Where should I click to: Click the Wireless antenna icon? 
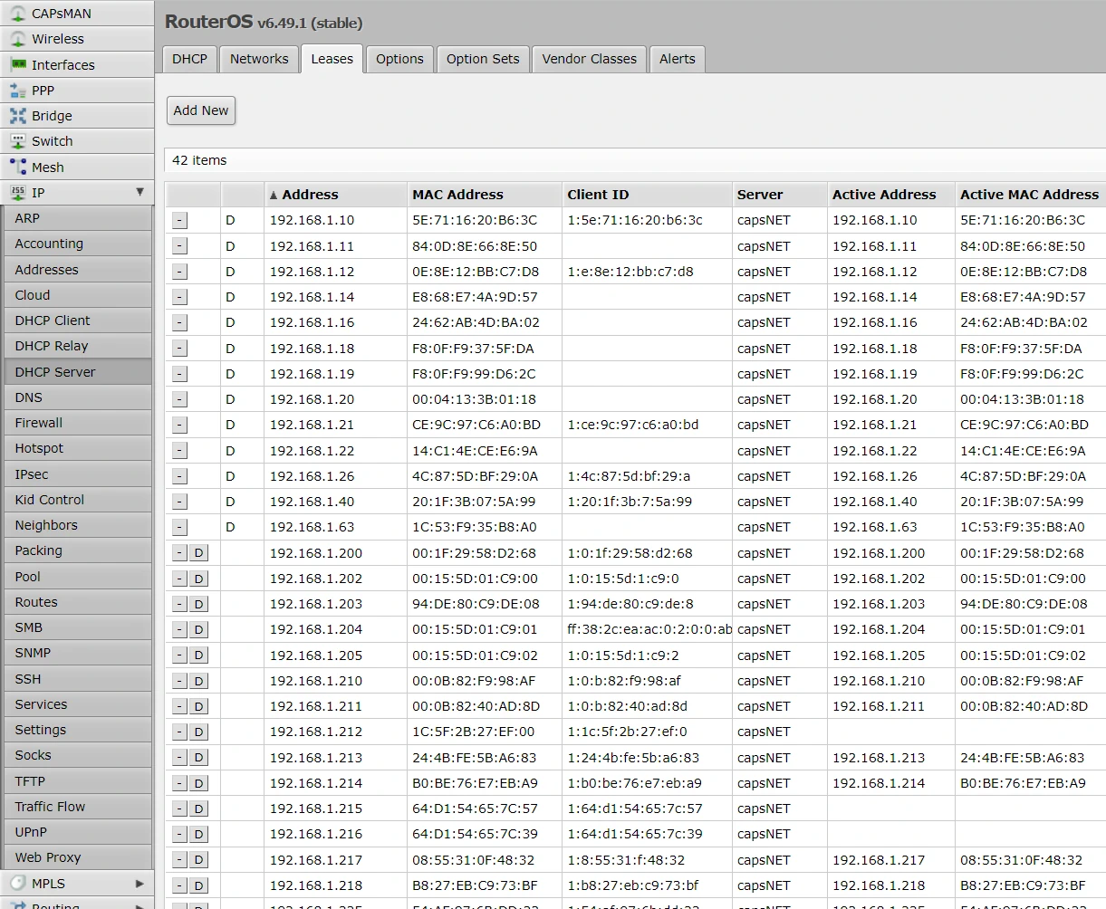click(x=17, y=39)
